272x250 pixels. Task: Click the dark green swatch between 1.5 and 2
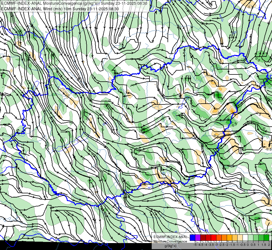pos(266,237)
